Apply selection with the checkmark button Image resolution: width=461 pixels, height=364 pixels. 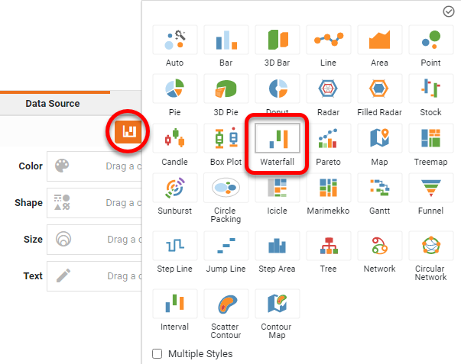coord(449,11)
